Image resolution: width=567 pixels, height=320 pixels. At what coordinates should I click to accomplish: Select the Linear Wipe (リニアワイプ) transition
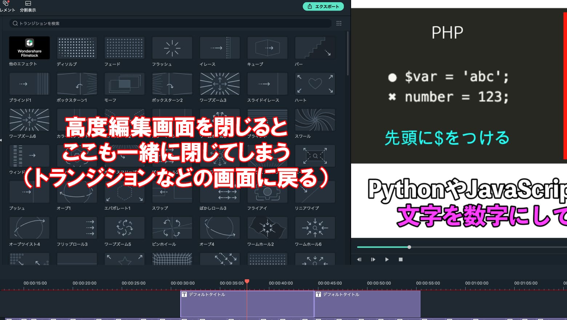coord(315,192)
